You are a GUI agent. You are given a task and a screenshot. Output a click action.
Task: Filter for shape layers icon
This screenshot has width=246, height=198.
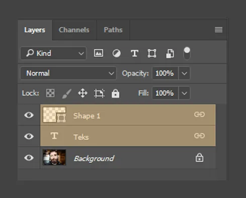pyautogui.click(x=152, y=53)
